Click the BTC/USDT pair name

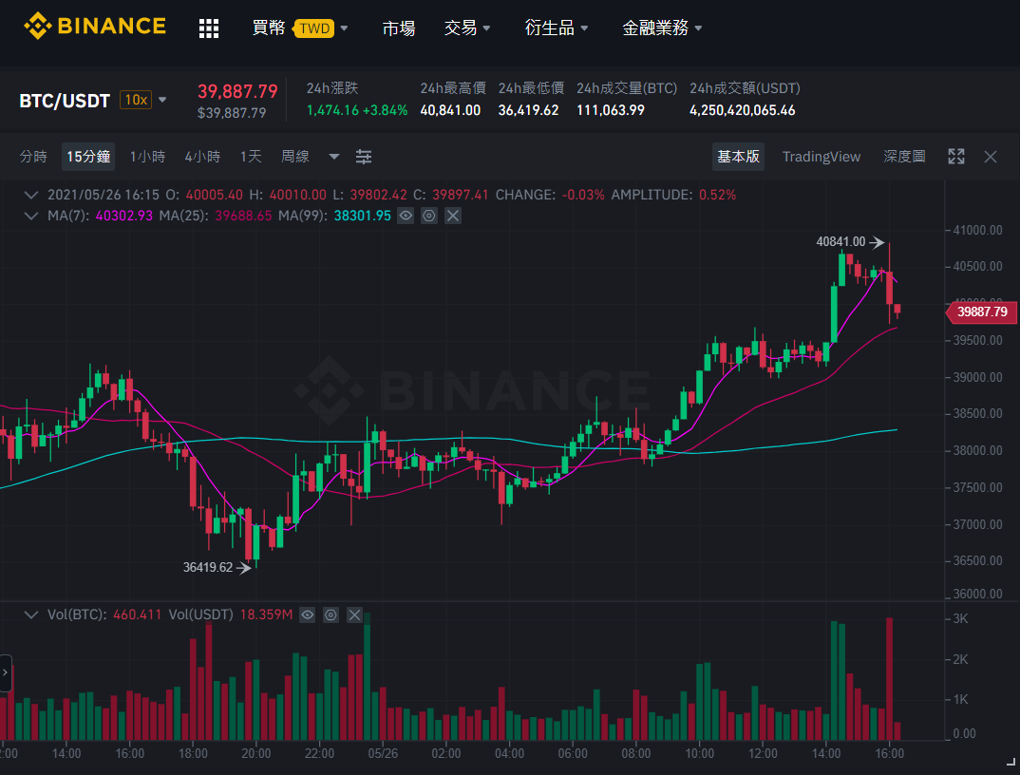65,101
